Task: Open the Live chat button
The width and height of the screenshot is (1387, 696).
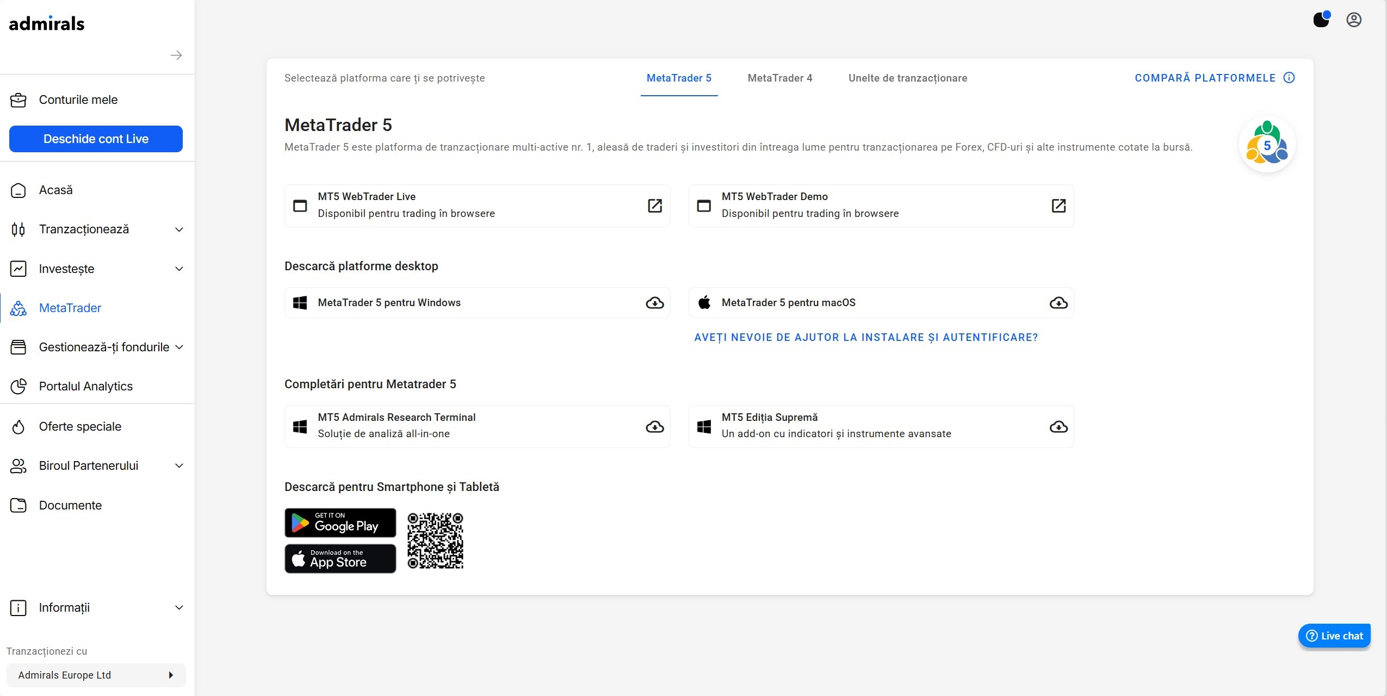Action: pos(1334,636)
